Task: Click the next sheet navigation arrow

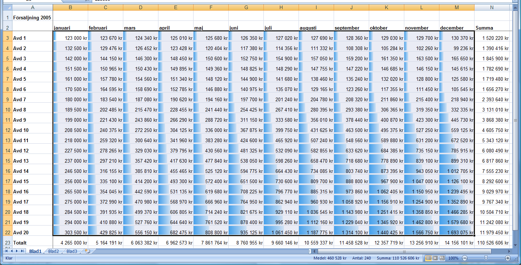Action: pos(17,251)
